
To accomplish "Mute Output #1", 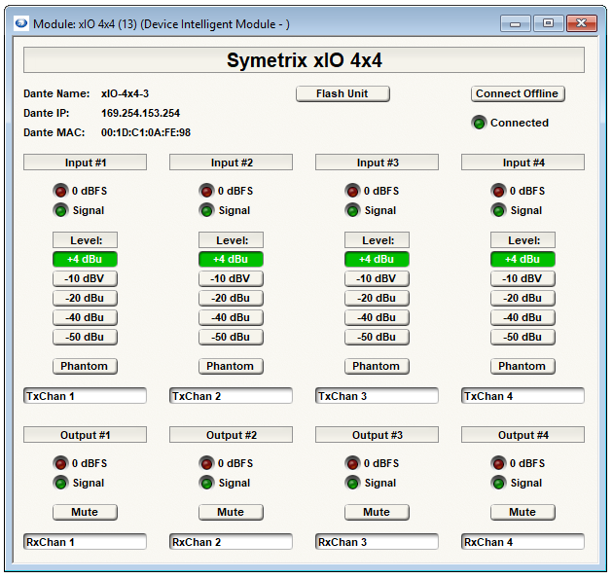I will (85, 512).
